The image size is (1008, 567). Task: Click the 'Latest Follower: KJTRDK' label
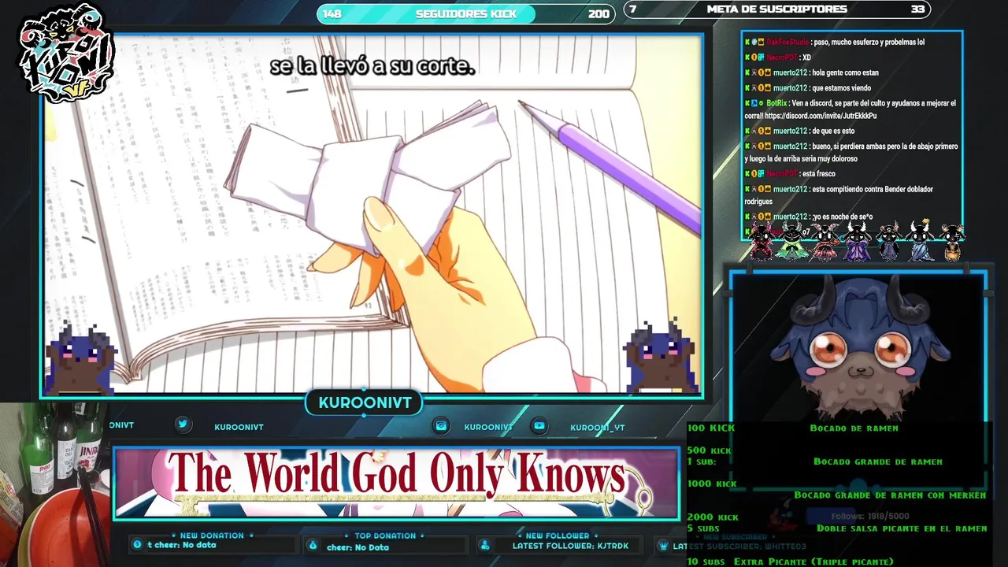click(x=570, y=546)
